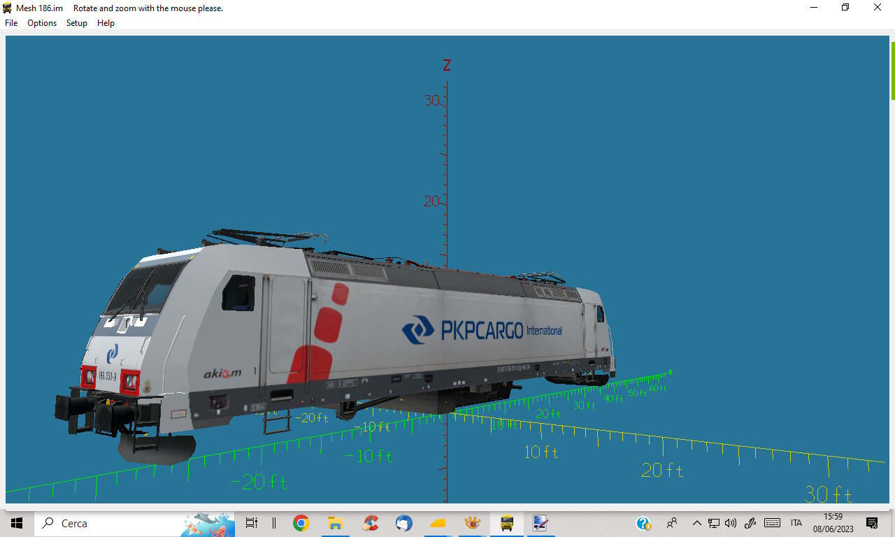Minimize the Mesh 186.im window
This screenshot has height=537, width=895.
814,8
